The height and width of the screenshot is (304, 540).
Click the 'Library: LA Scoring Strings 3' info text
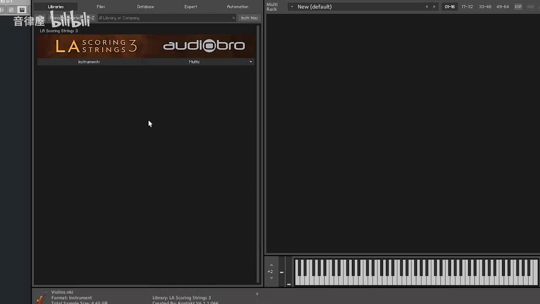click(x=182, y=298)
